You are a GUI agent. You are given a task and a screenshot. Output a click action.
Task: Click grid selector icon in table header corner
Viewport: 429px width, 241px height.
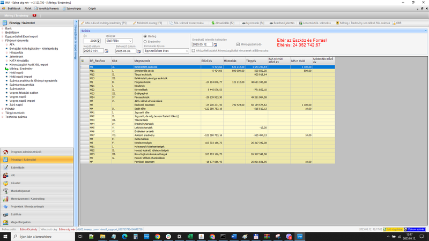pos(83,61)
